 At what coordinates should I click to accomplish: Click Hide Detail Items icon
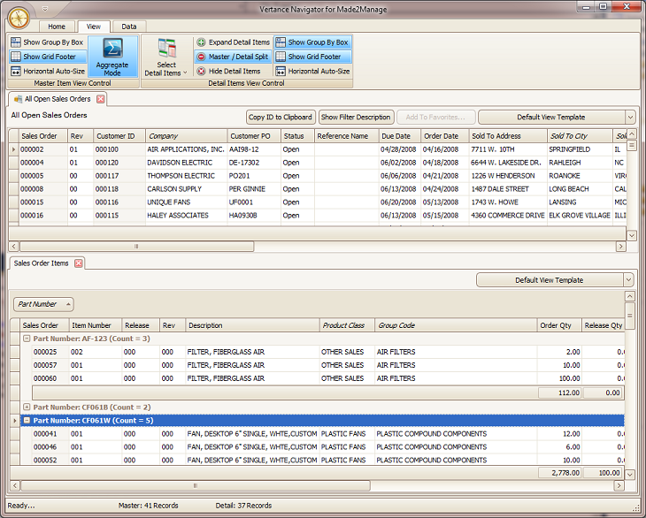(201, 71)
